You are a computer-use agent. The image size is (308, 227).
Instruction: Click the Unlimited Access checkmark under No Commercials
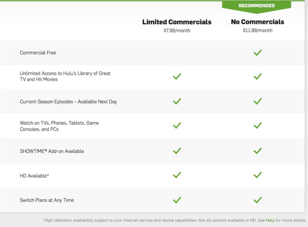click(257, 76)
